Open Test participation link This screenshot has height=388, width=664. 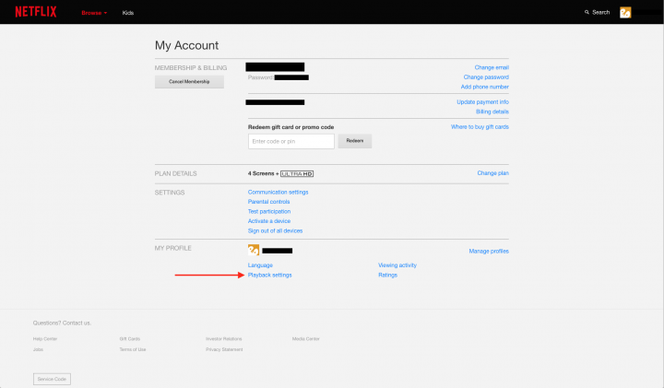click(x=269, y=212)
